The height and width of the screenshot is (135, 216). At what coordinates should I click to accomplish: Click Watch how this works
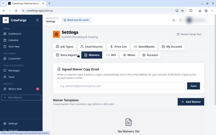click(76, 20)
